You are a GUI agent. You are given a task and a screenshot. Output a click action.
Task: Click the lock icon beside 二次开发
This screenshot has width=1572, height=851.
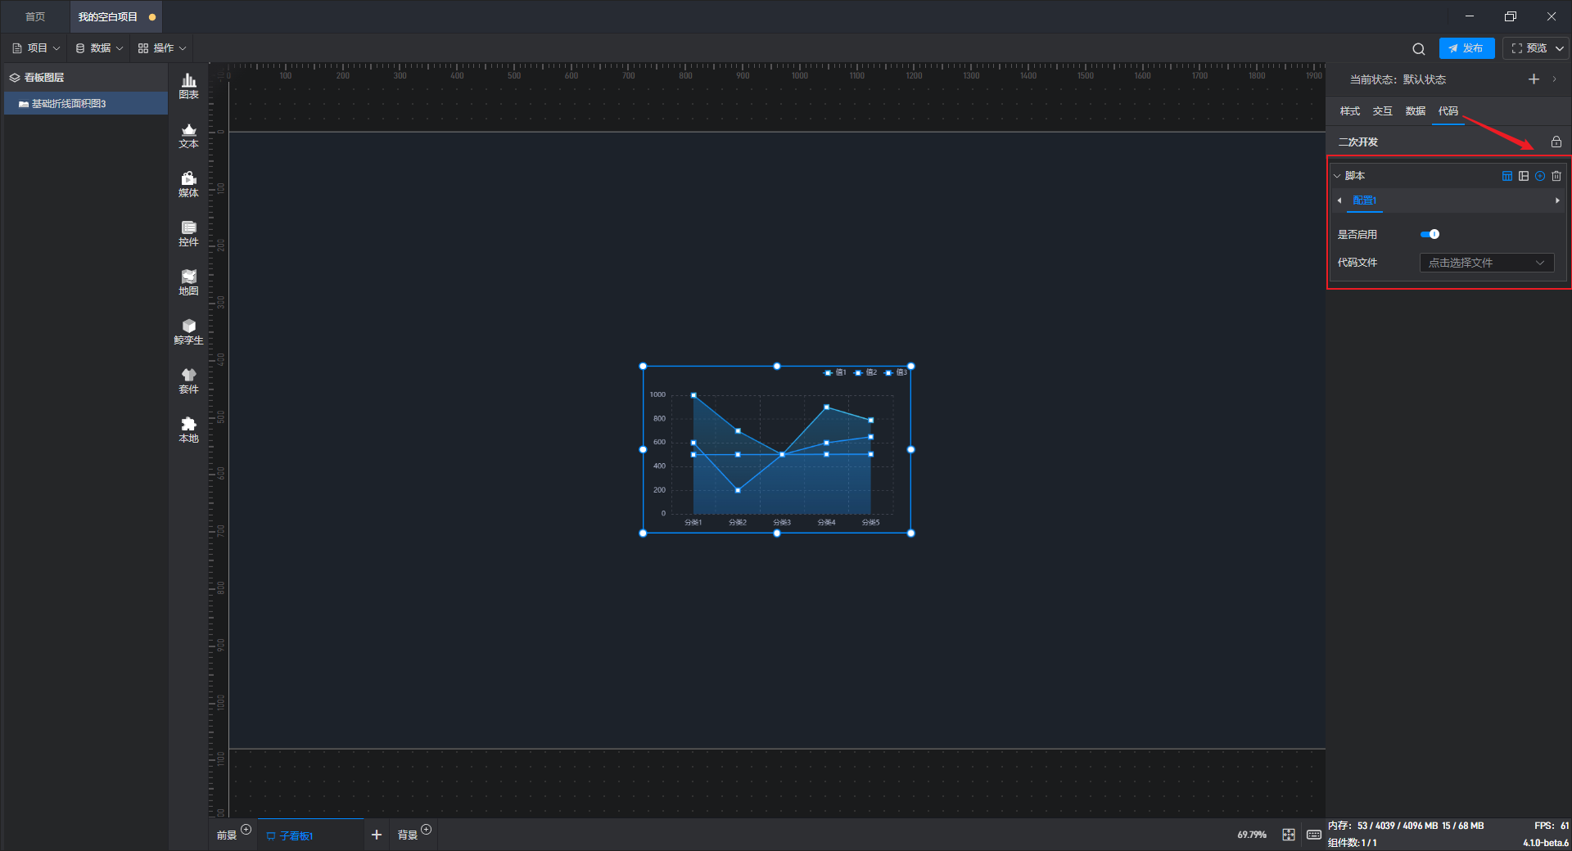click(1556, 142)
